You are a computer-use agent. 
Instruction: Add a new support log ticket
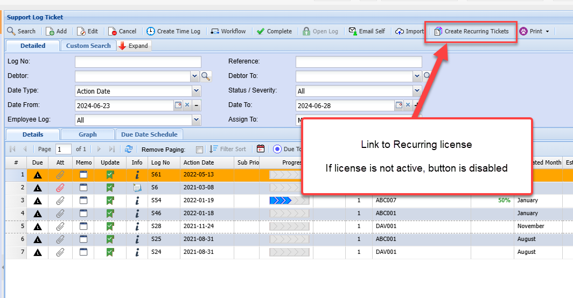56,31
